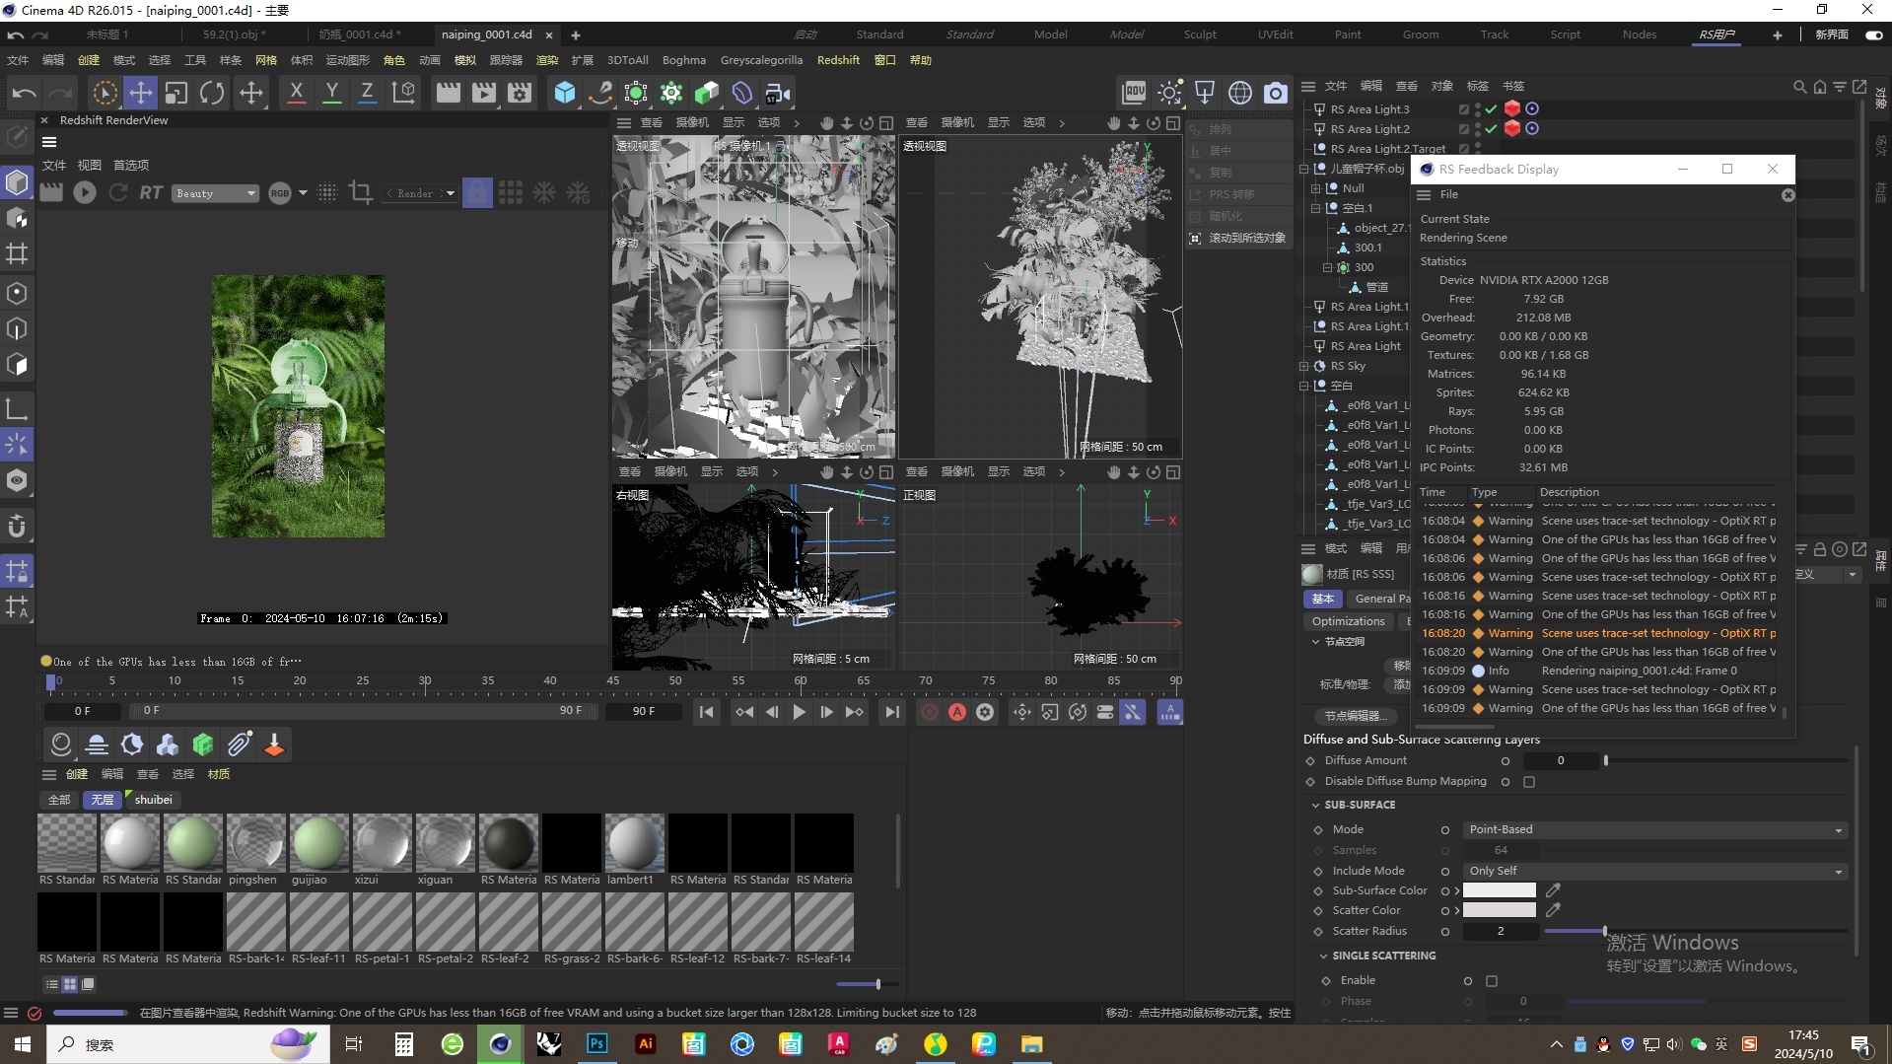Toggle Z axis lock
Image resolution: width=1892 pixels, height=1064 pixels.
pyautogui.click(x=367, y=93)
